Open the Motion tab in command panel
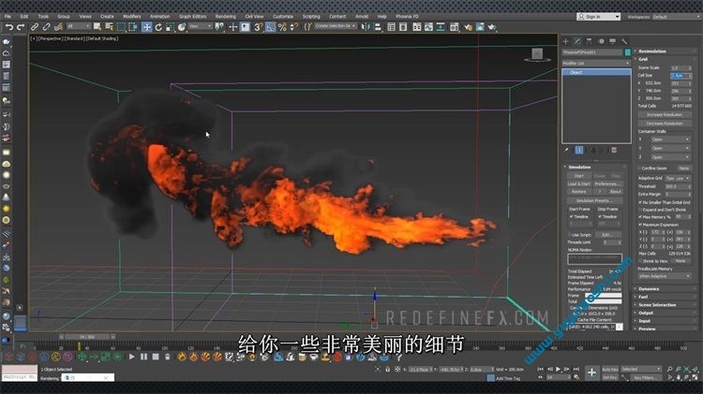This screenshot has width=703, height=394. 601,41
